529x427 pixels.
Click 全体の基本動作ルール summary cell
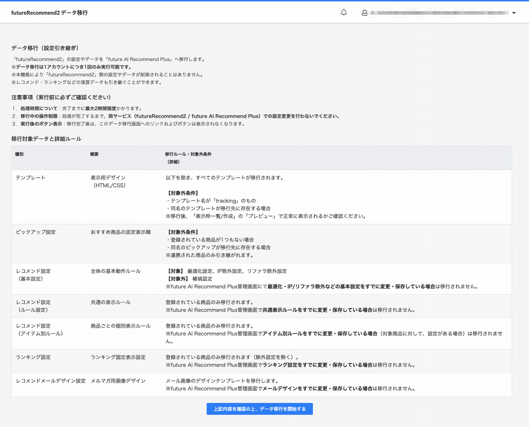tap(116, 271)
